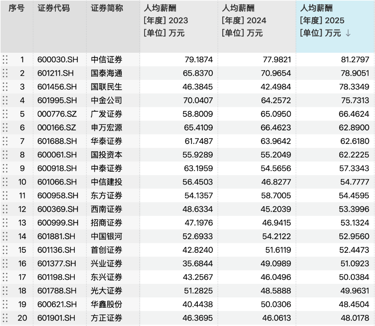This screenshot has width=375, height=326.
Task: Click the name 兴业证券
Action: tap(107, 264)
